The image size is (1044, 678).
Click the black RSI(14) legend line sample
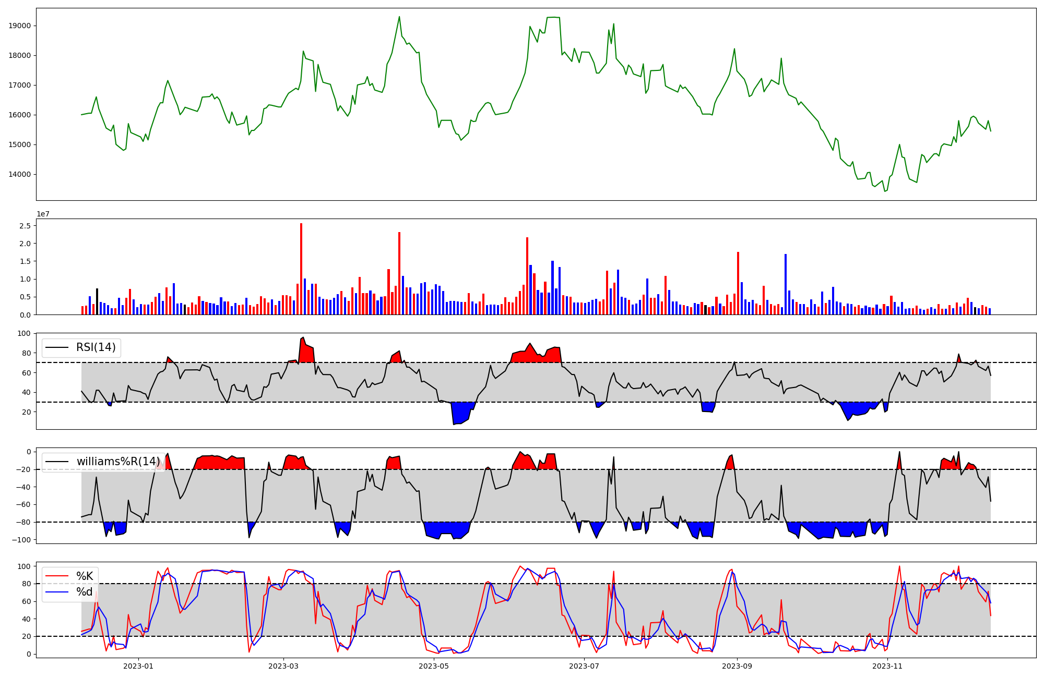[x=57, y=347]
